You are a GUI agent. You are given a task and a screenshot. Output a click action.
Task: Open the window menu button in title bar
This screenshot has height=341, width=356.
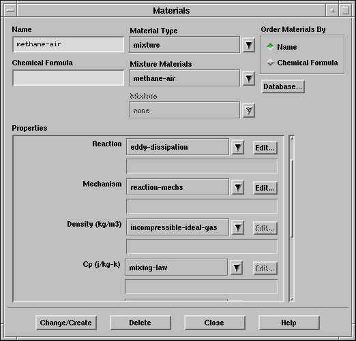[10, 10]
